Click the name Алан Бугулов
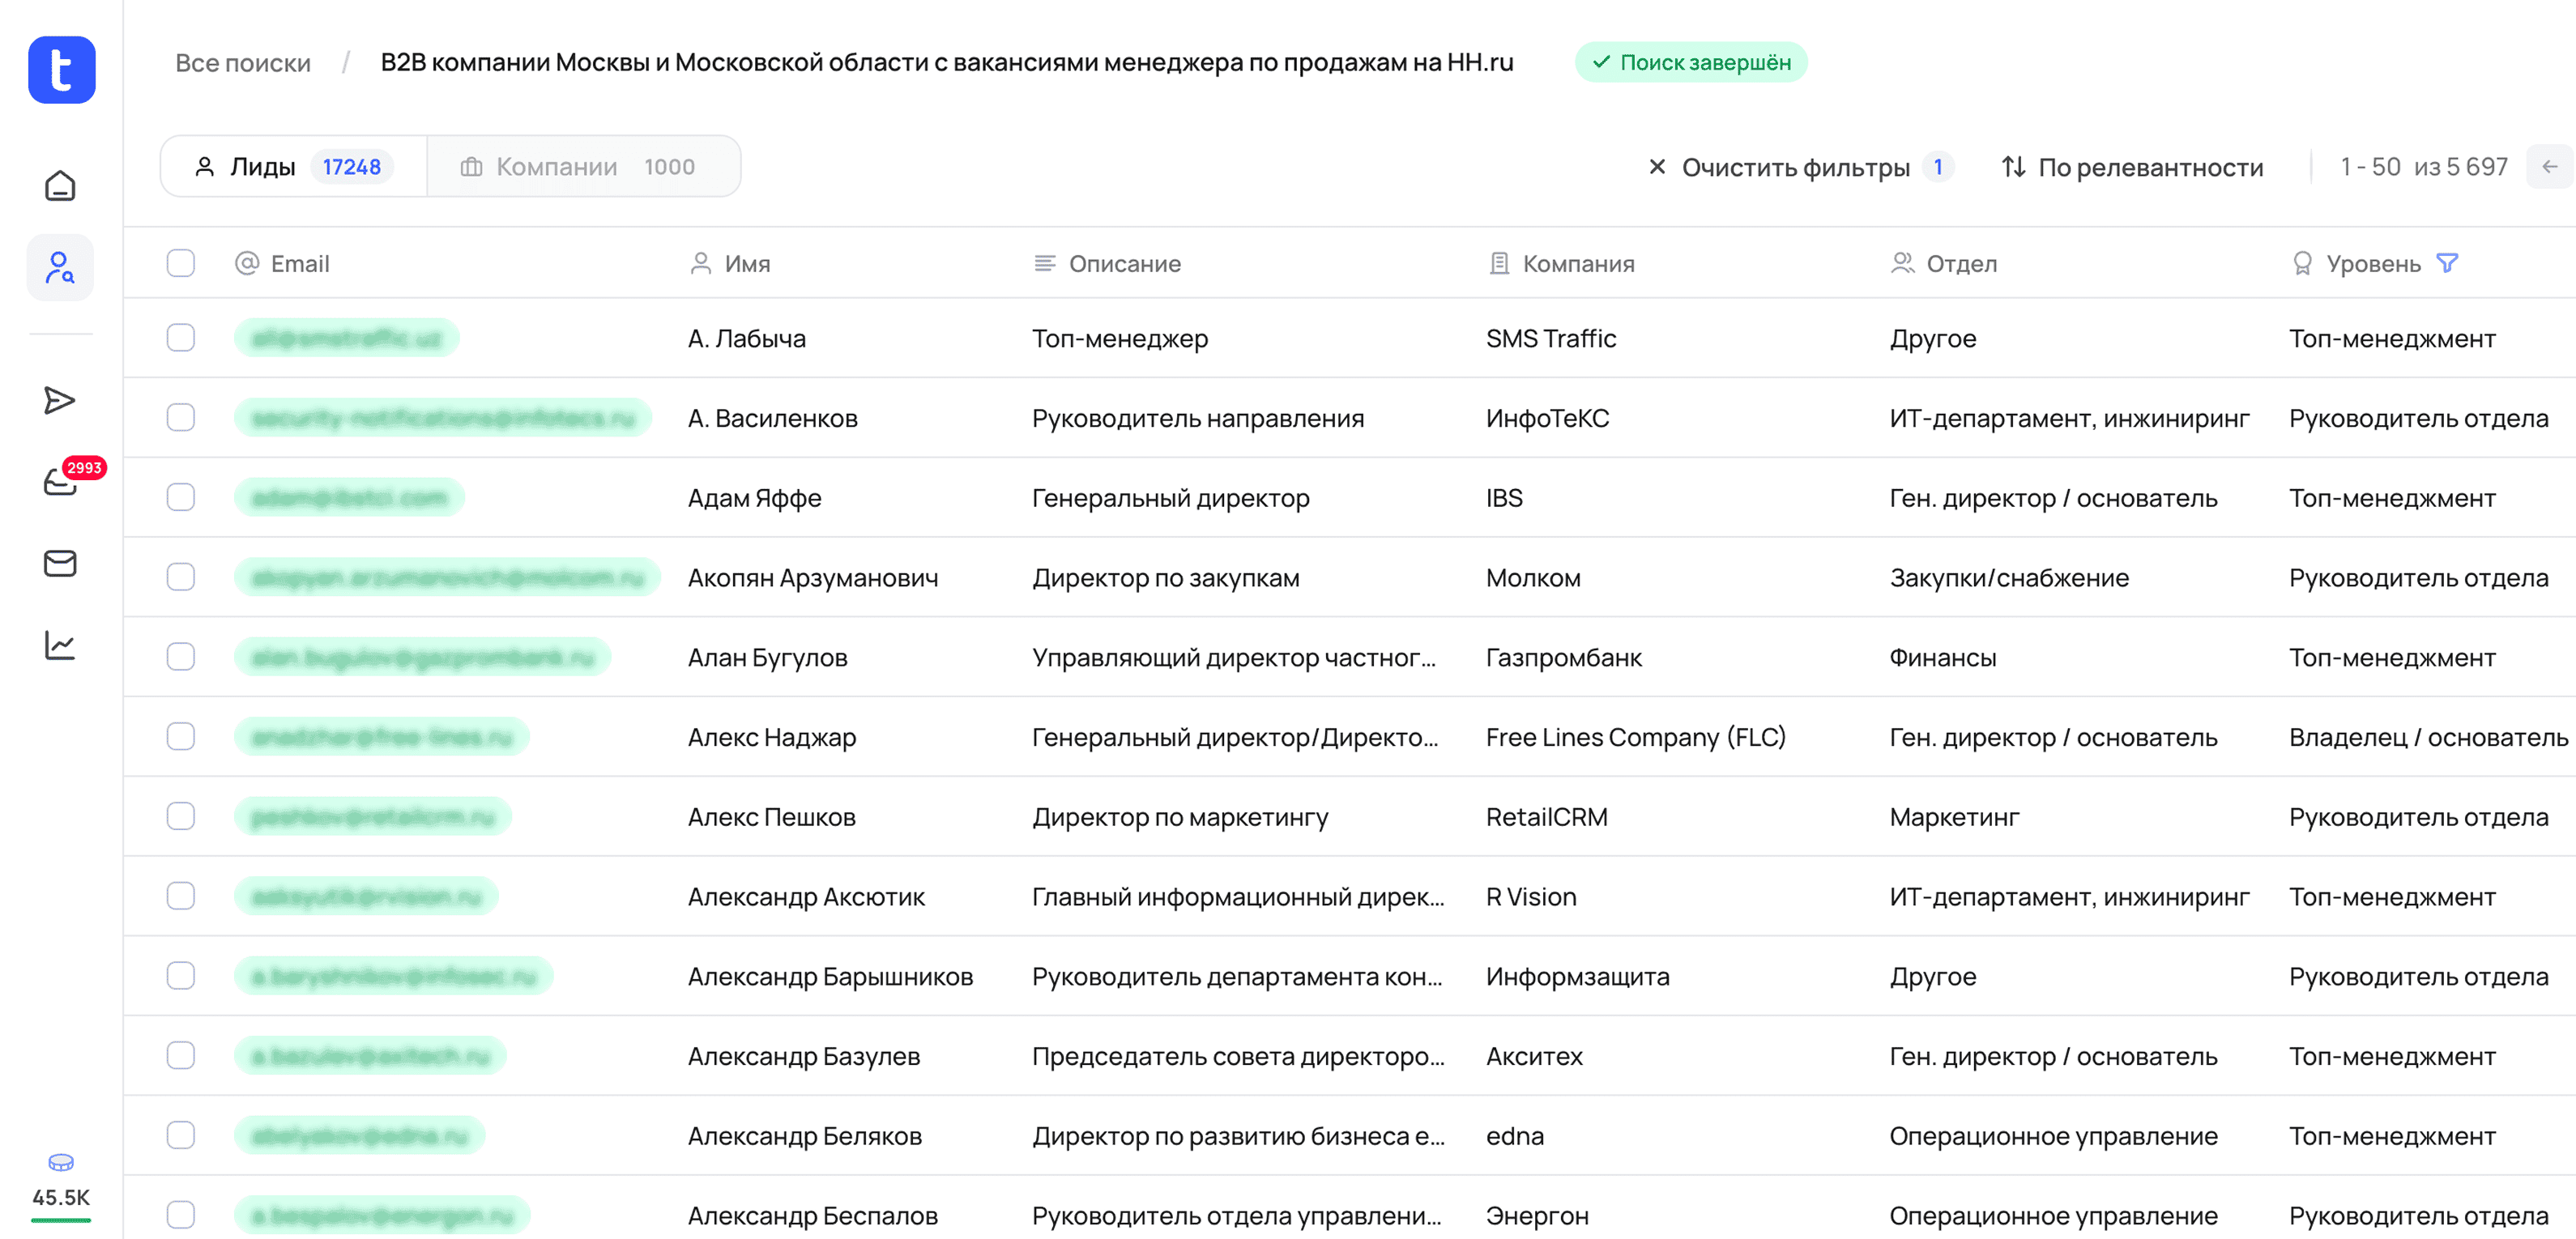Screen dimensions: 2576x1239 click(767, 657)
